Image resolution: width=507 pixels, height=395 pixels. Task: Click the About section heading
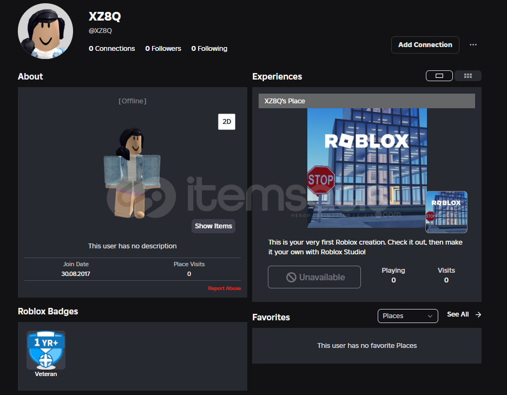coord(30,76)
